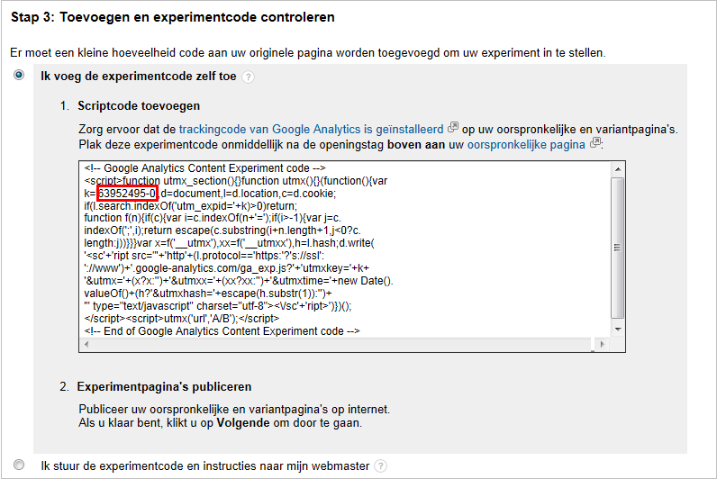
Task: Click the '63952495-0' key in code
Action: 127,194
